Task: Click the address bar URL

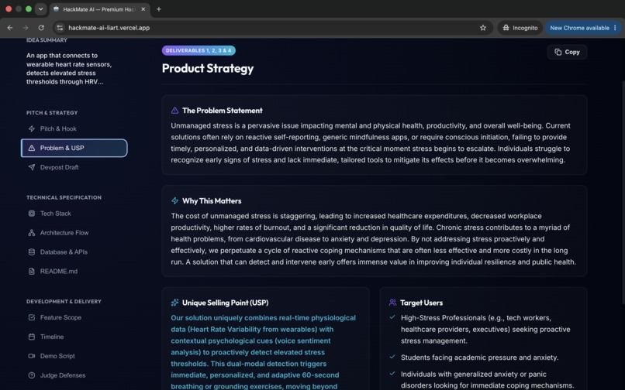Action: 109,28
